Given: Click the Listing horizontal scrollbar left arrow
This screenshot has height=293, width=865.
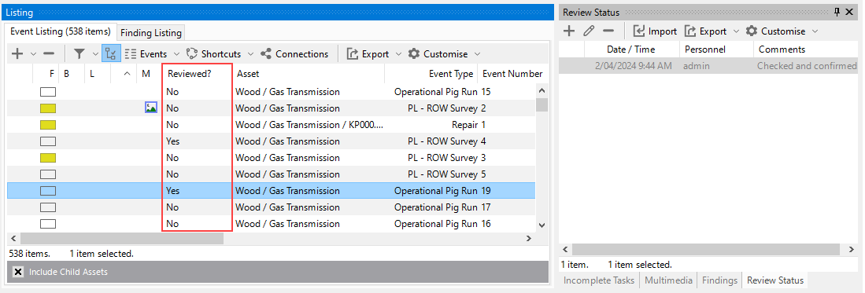Looking at the screenshot, I should (13, 239).
